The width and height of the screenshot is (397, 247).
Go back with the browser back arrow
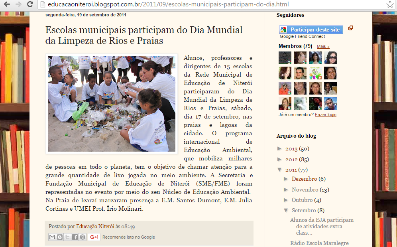pos(7,4)
